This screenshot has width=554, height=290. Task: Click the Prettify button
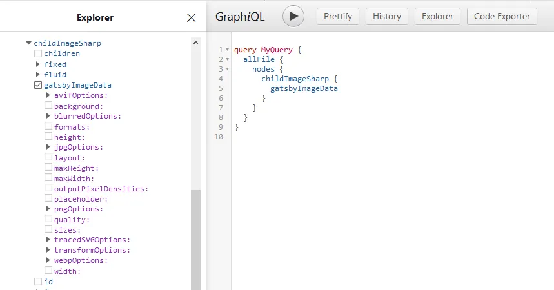click(x=337, y=16)
